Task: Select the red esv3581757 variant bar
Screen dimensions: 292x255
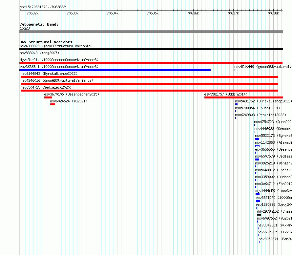Action: point(243,97)
